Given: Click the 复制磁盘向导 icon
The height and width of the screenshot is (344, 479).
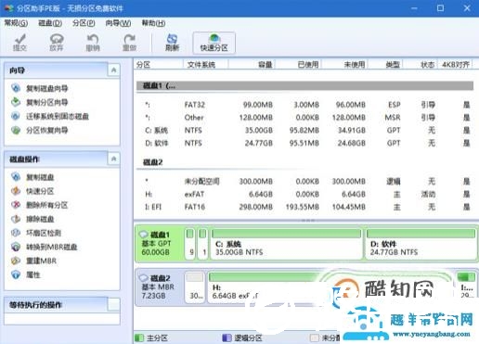Looking at the screenshot, I should [16, 88].
